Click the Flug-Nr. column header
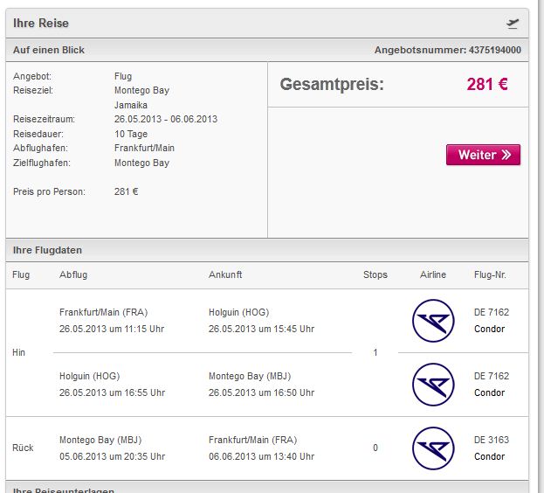 point(490,274)
